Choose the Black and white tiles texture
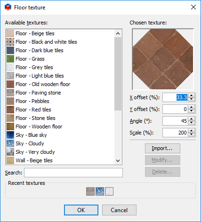This screenshot has height=222, width=201. [x=61, y=42]
